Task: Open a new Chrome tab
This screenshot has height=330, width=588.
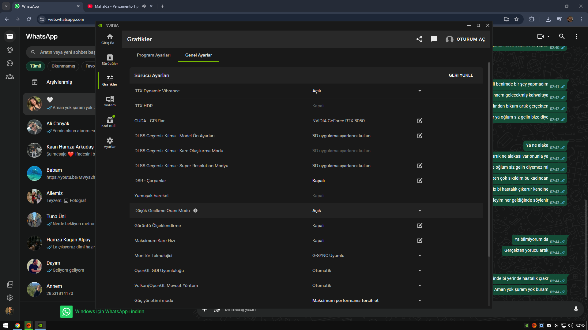Action: tap(162, 6)
